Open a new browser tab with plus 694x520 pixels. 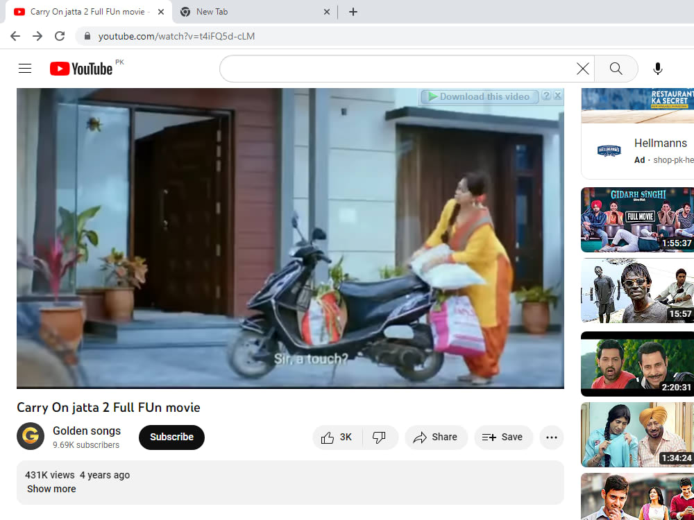tap(353, 12)
